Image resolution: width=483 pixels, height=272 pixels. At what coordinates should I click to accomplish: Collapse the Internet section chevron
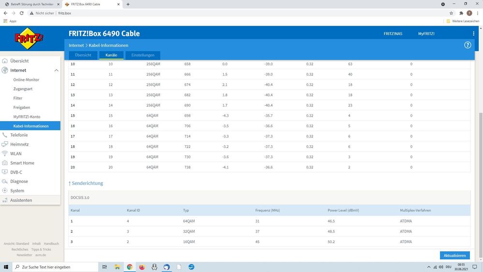[57, 70]
